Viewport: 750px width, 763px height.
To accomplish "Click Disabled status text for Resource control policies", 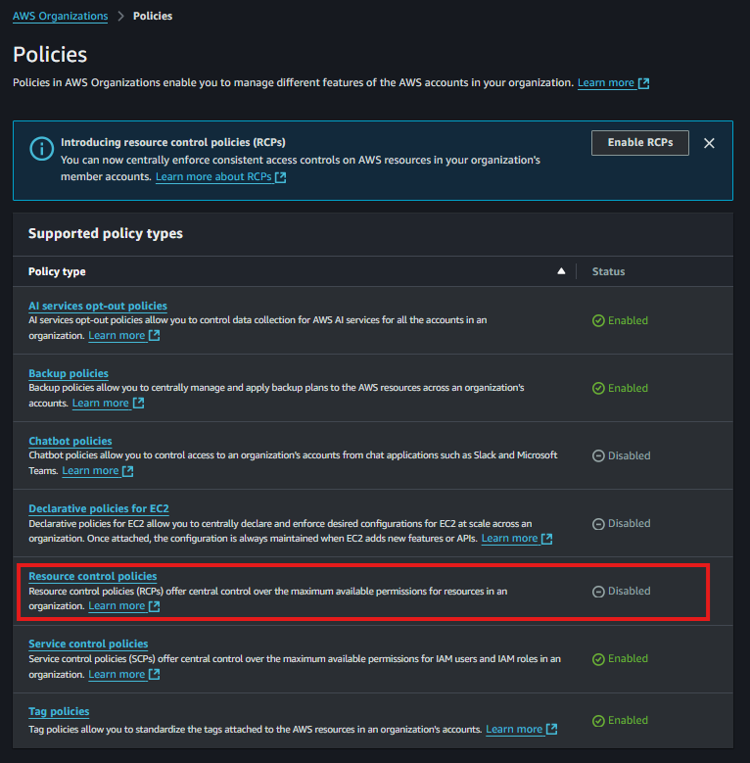I will 629,591.
